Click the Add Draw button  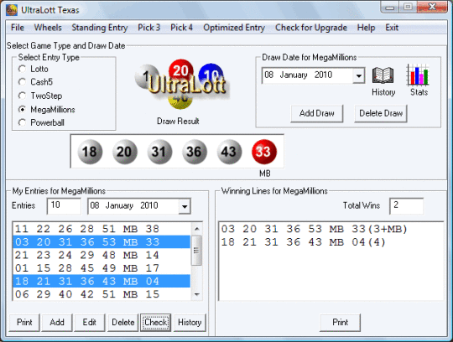point(317,113)
